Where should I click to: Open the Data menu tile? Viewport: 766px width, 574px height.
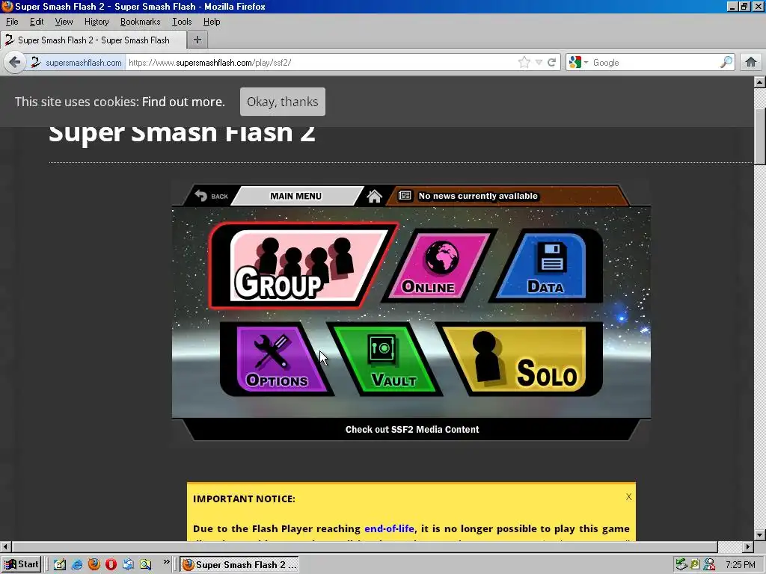(x=546, y=266)
